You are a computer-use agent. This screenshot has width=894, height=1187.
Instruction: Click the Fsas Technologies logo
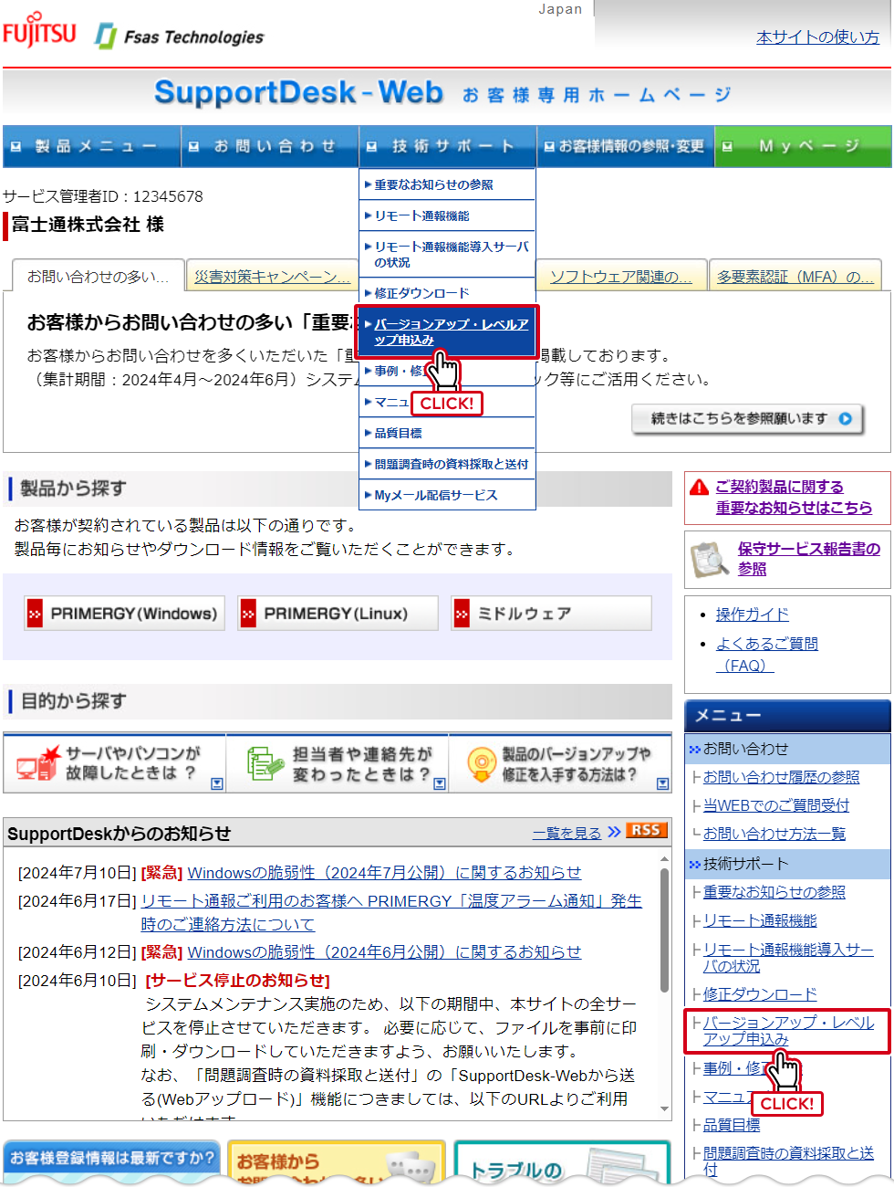[x=179, y=37]
